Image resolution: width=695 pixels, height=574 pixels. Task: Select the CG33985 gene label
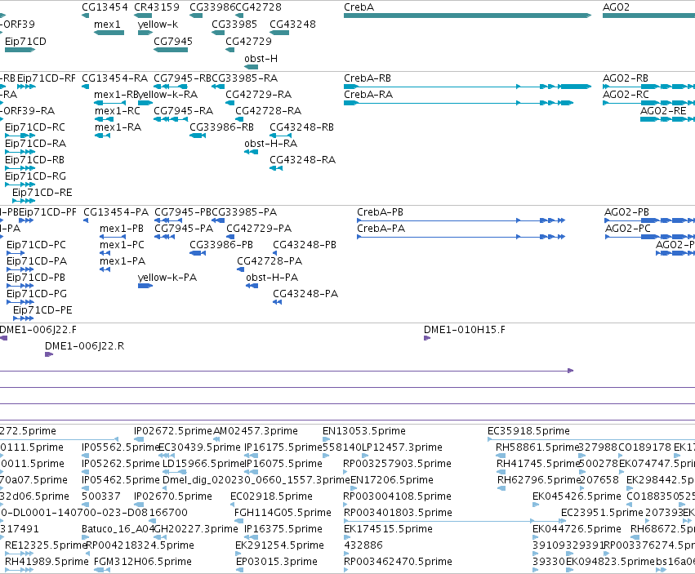234,24
